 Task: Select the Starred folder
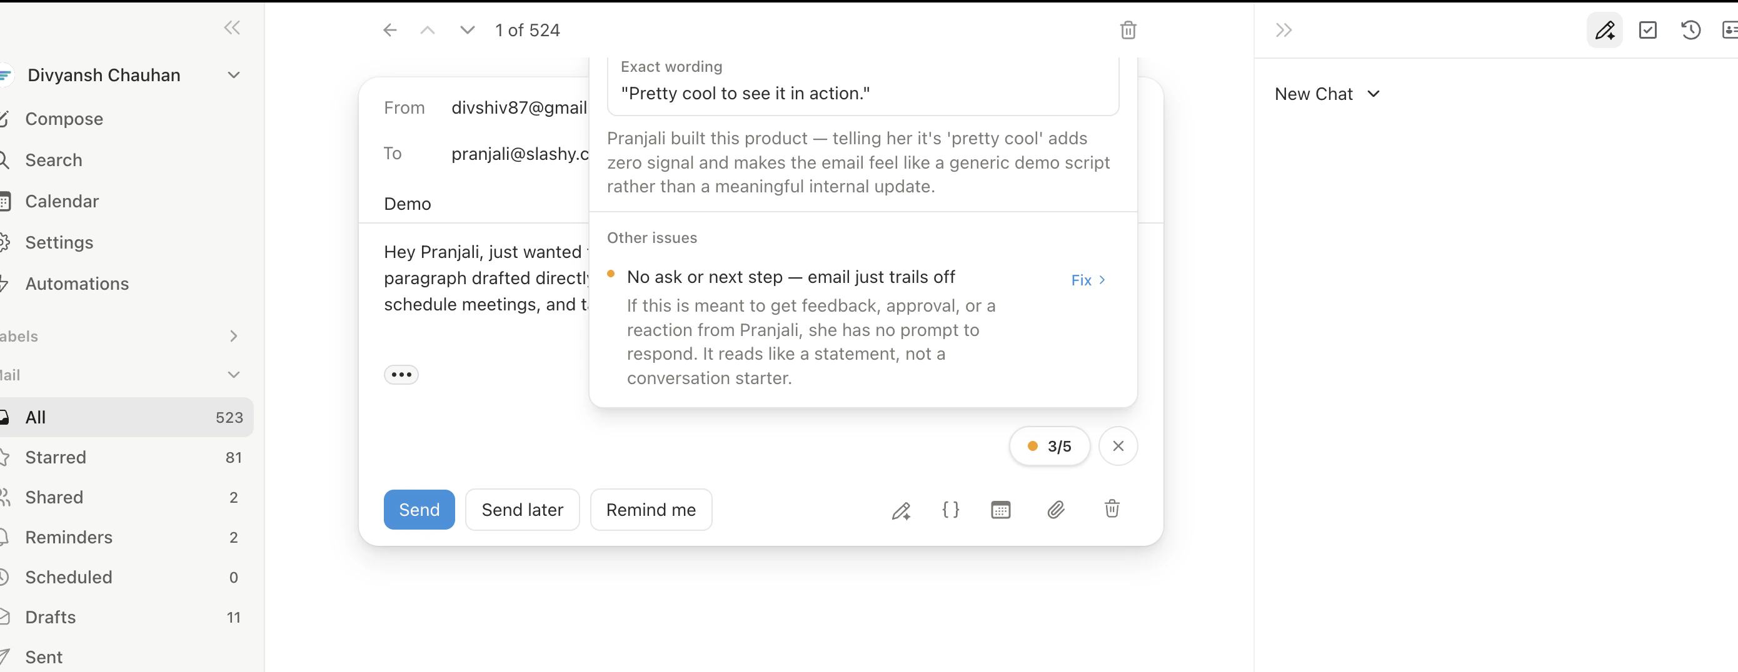tap(126, 458)
